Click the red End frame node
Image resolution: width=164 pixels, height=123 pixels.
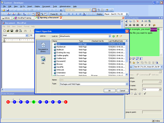click(66, 102)
